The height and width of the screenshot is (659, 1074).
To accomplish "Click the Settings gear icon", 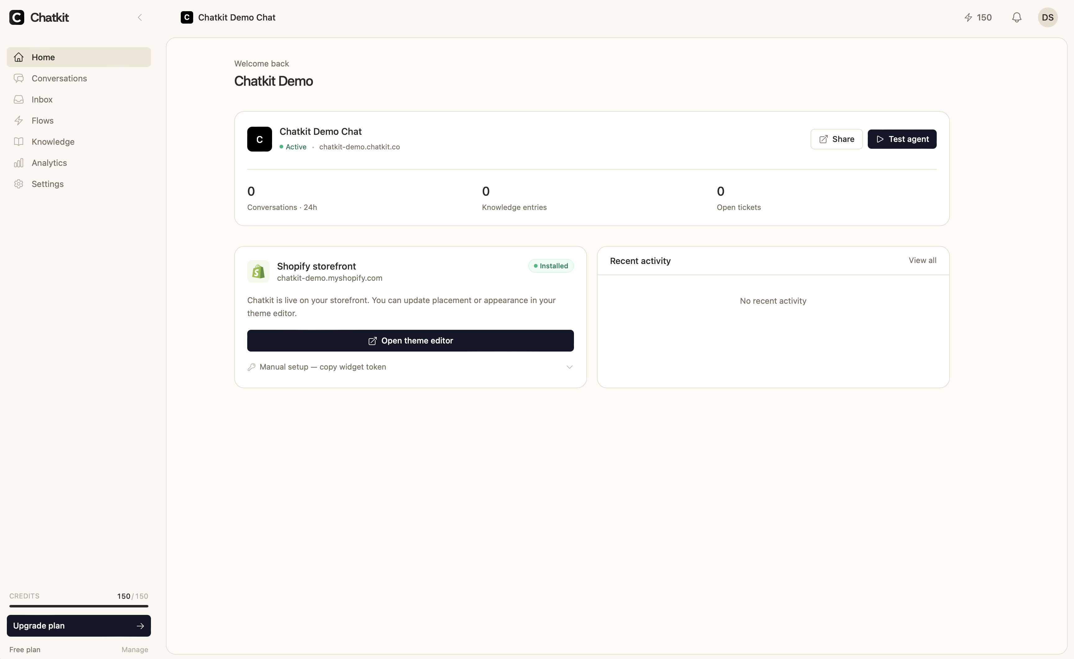I will [18, 184].
